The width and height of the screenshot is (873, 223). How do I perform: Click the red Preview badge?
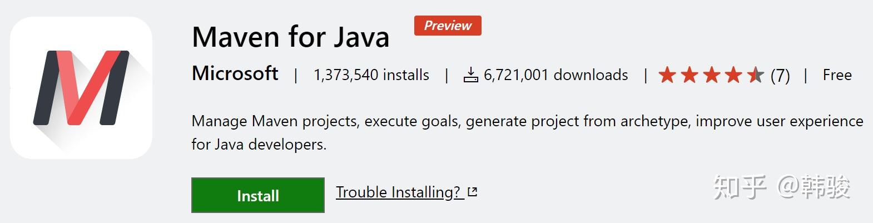point(448,26)
